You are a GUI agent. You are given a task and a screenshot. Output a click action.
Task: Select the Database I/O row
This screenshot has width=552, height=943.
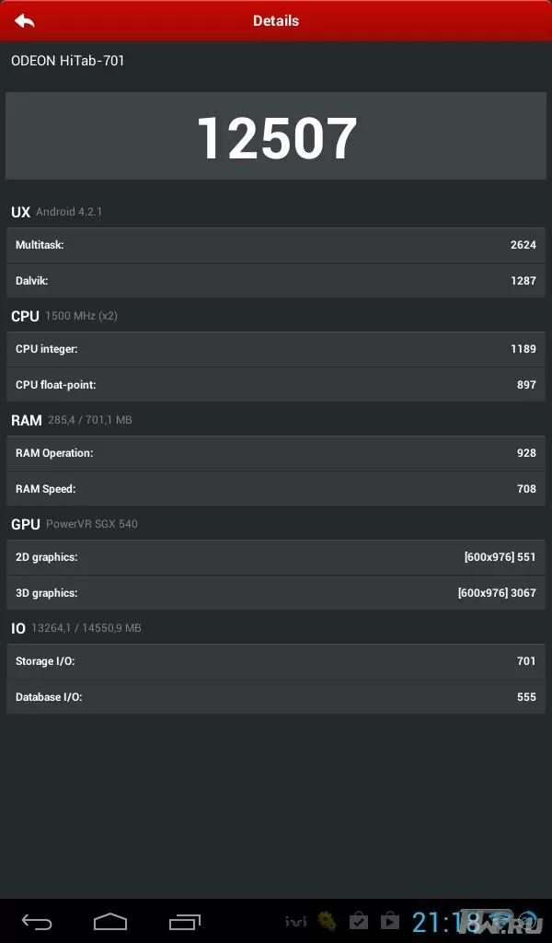276,697
